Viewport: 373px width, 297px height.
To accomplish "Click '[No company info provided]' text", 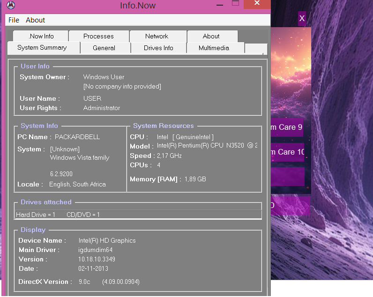I will (122, 86).
